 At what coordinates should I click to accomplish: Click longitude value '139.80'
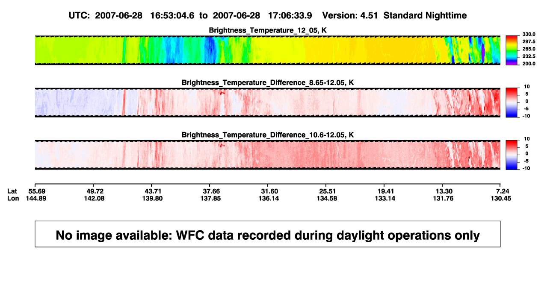(152, 198)
